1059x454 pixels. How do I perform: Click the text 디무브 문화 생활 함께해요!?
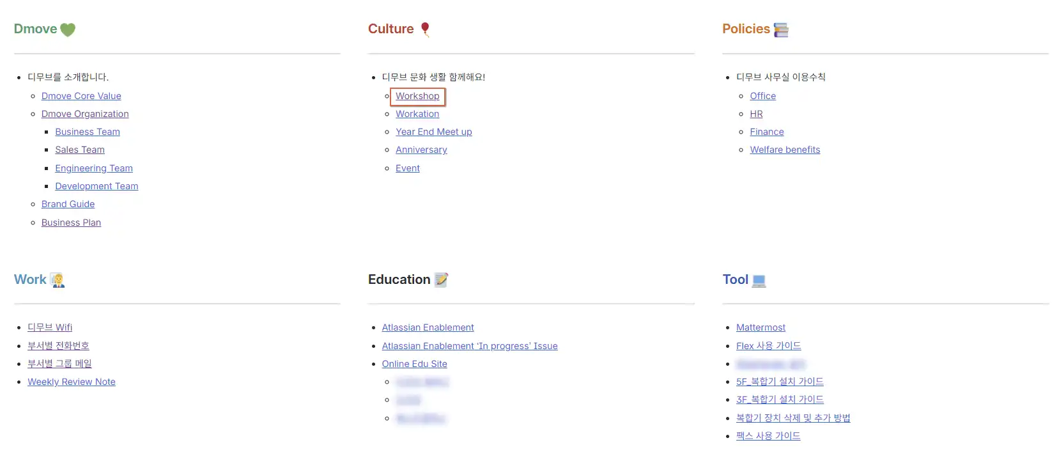433,77
